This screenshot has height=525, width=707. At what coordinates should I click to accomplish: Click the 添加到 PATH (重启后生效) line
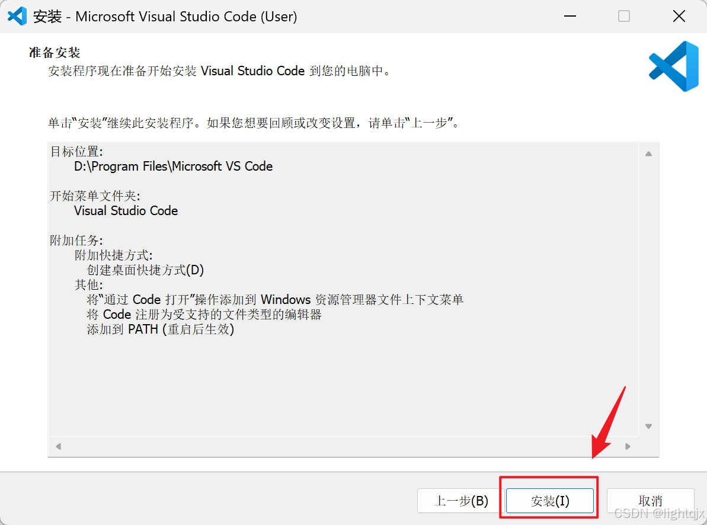pyautogui.click(x=161, y=329)
